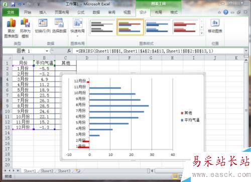Click the Undo icon in quick access toolbar
This screenshot has width=251, height=182.
pos(20,4)
